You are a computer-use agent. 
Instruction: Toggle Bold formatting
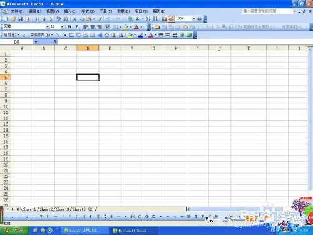click(69, 27)
